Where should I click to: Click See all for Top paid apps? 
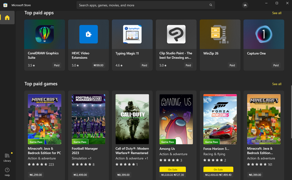pyautogui.click(x=277, y=13)
